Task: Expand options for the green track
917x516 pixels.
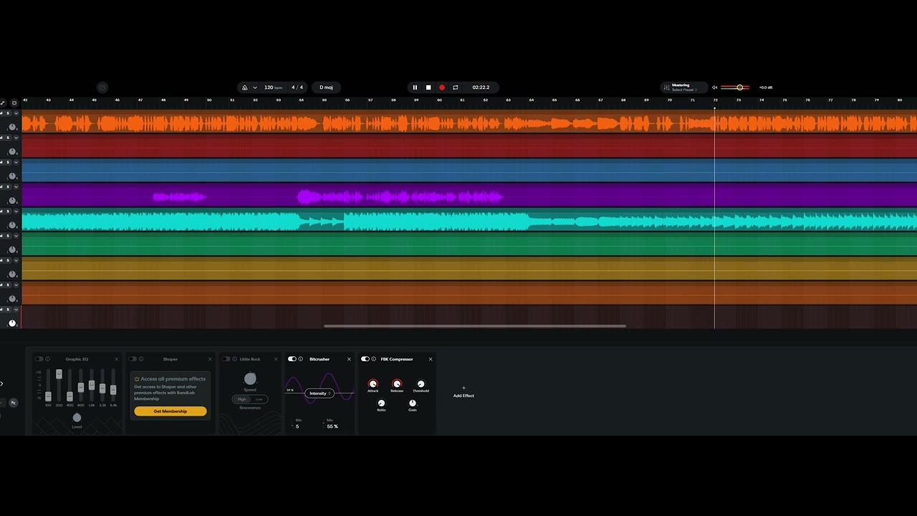Action: [x=16, y=236]
